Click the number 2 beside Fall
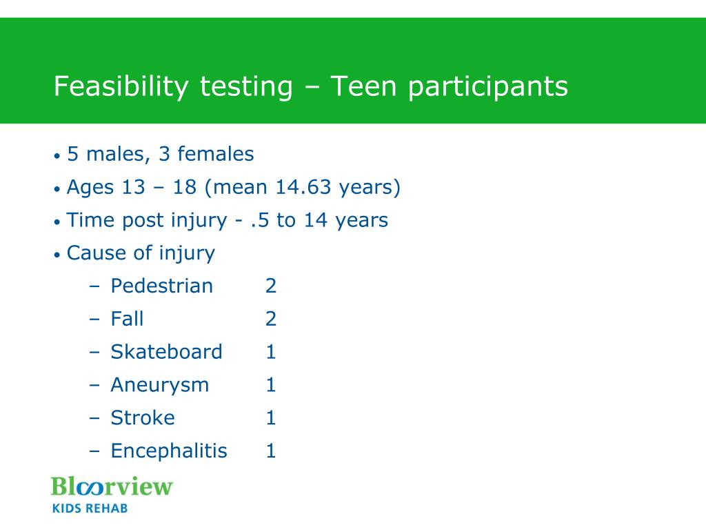 click(270, 319)
